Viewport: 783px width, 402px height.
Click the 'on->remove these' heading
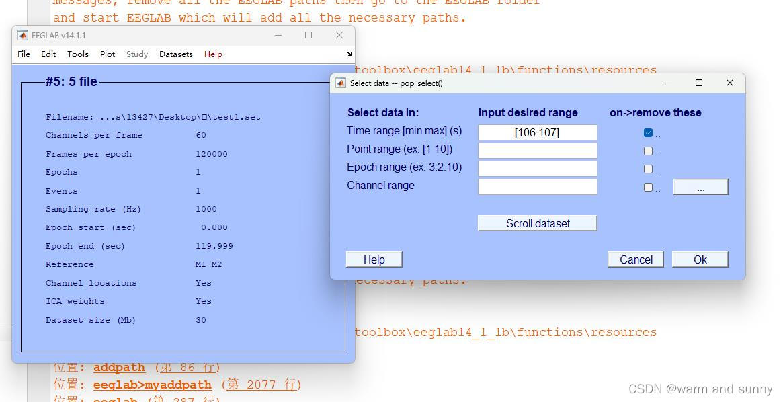(x=655, y=113)
